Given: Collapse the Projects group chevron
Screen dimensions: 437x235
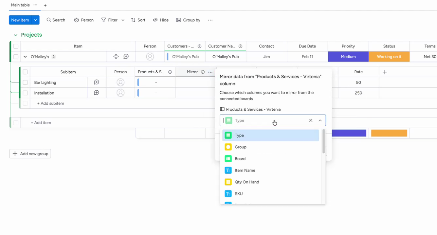Looking at the screenshot, I should tap(15, 35).
